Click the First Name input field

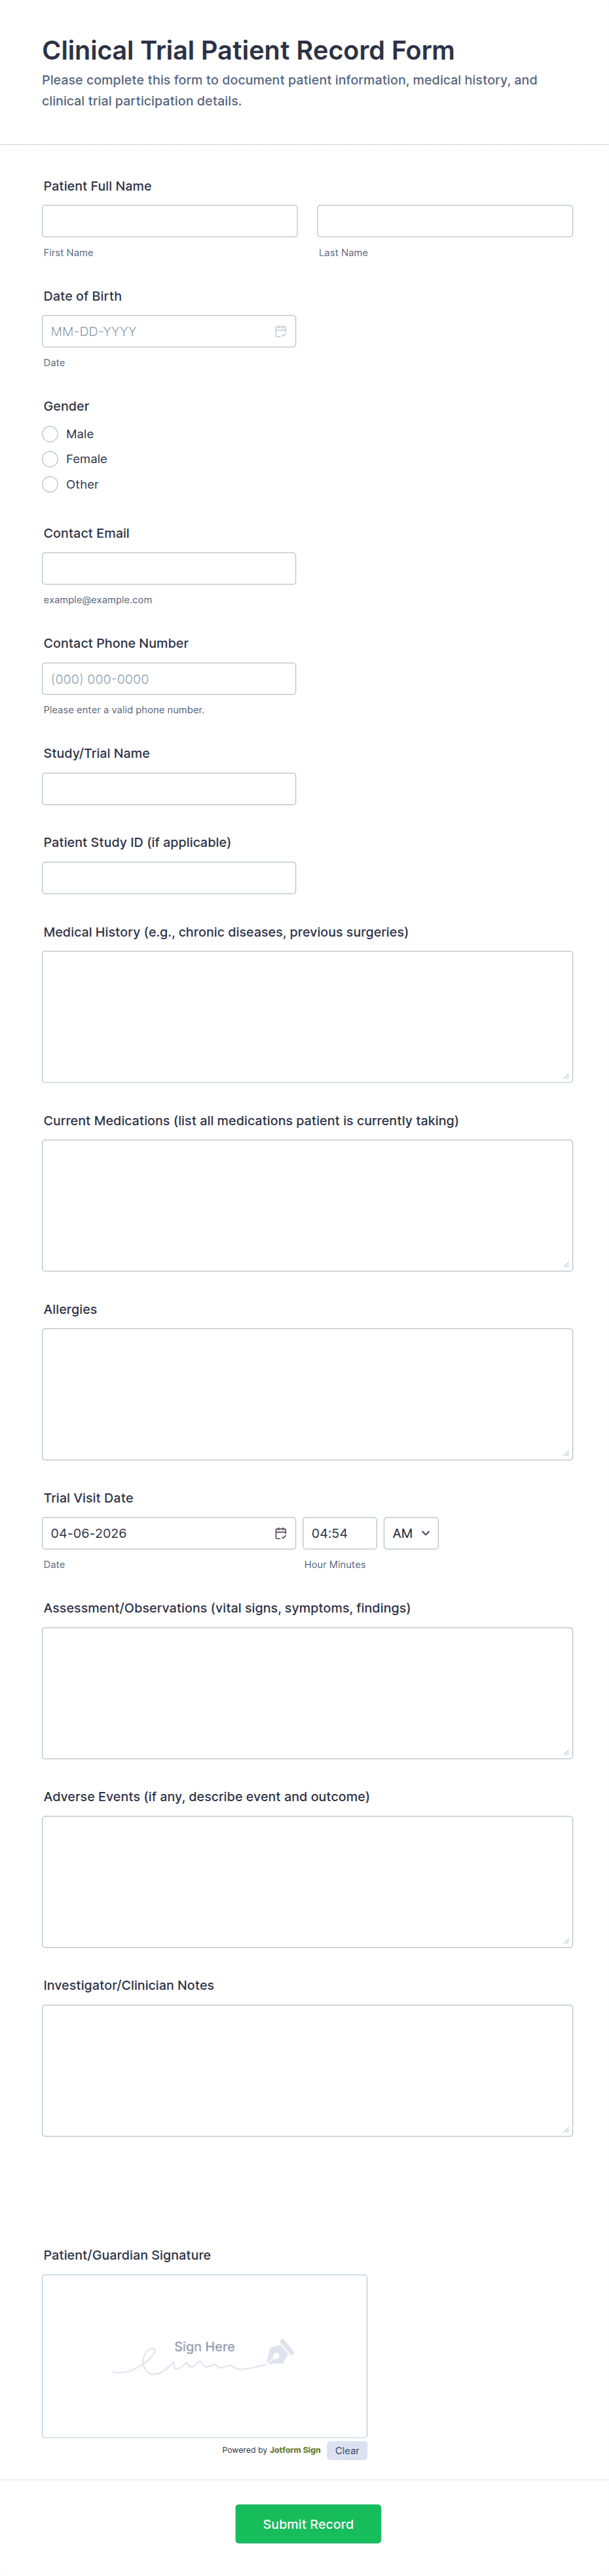pyautogui.click(x=169, y=221)
